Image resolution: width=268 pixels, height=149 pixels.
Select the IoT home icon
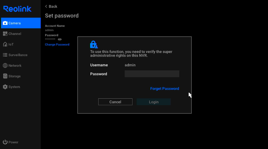click(x=5, y=44)
